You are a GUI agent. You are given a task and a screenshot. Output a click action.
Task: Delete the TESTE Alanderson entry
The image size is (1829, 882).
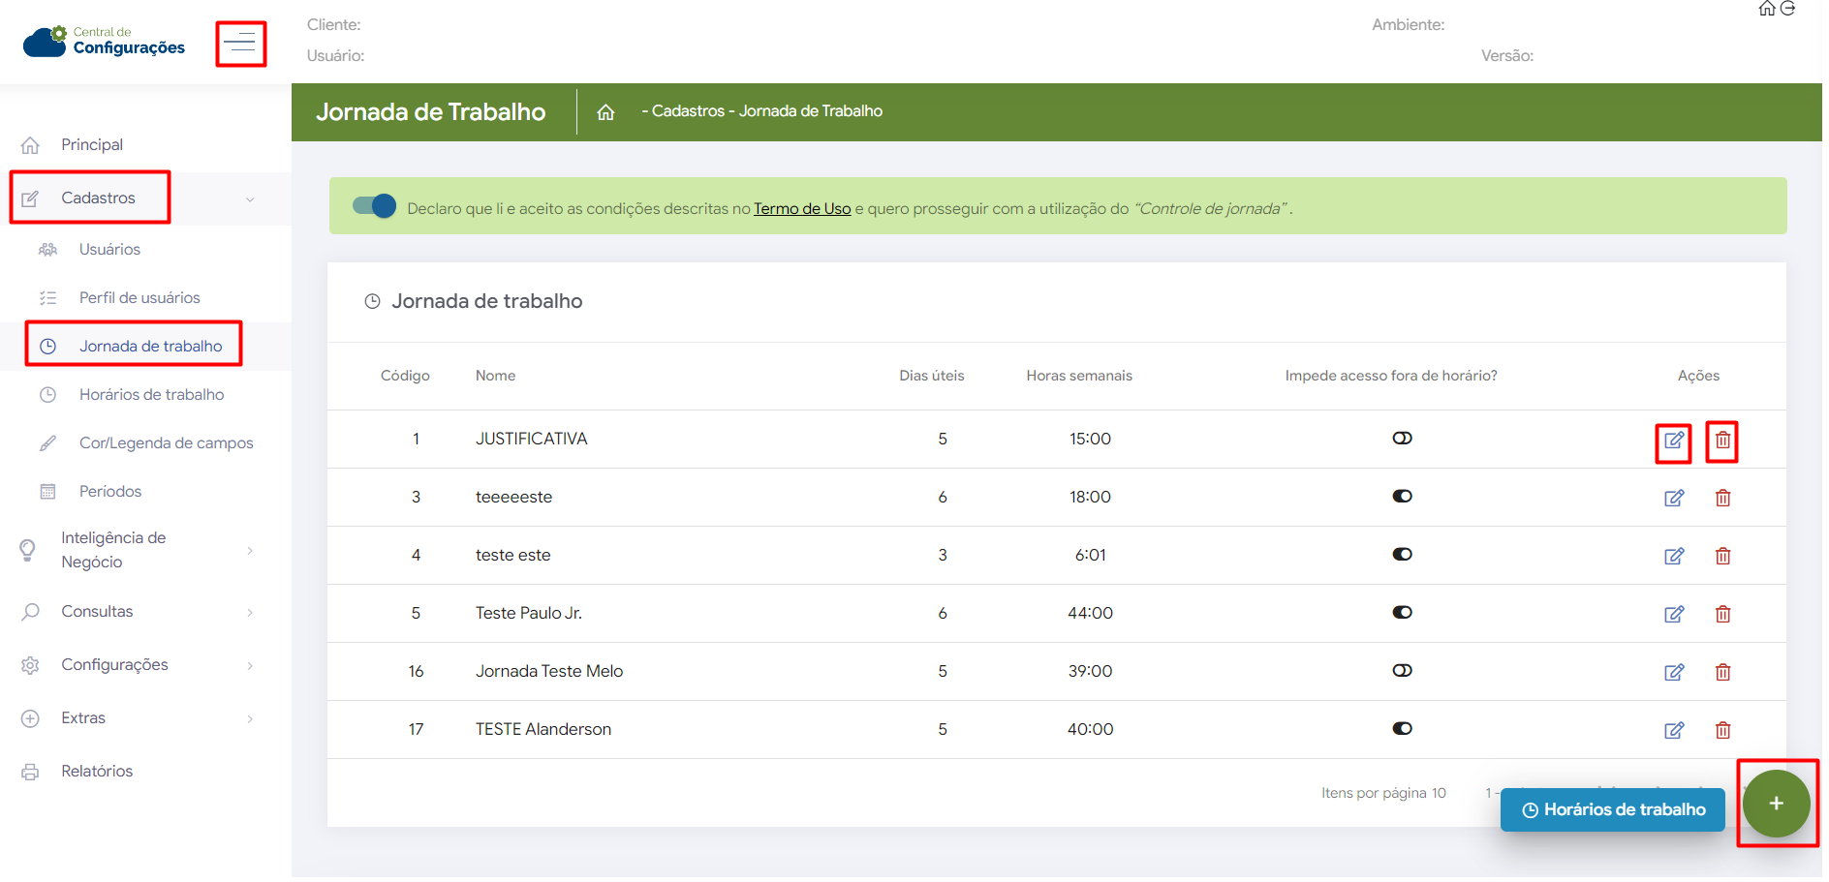click(1722, 730)
